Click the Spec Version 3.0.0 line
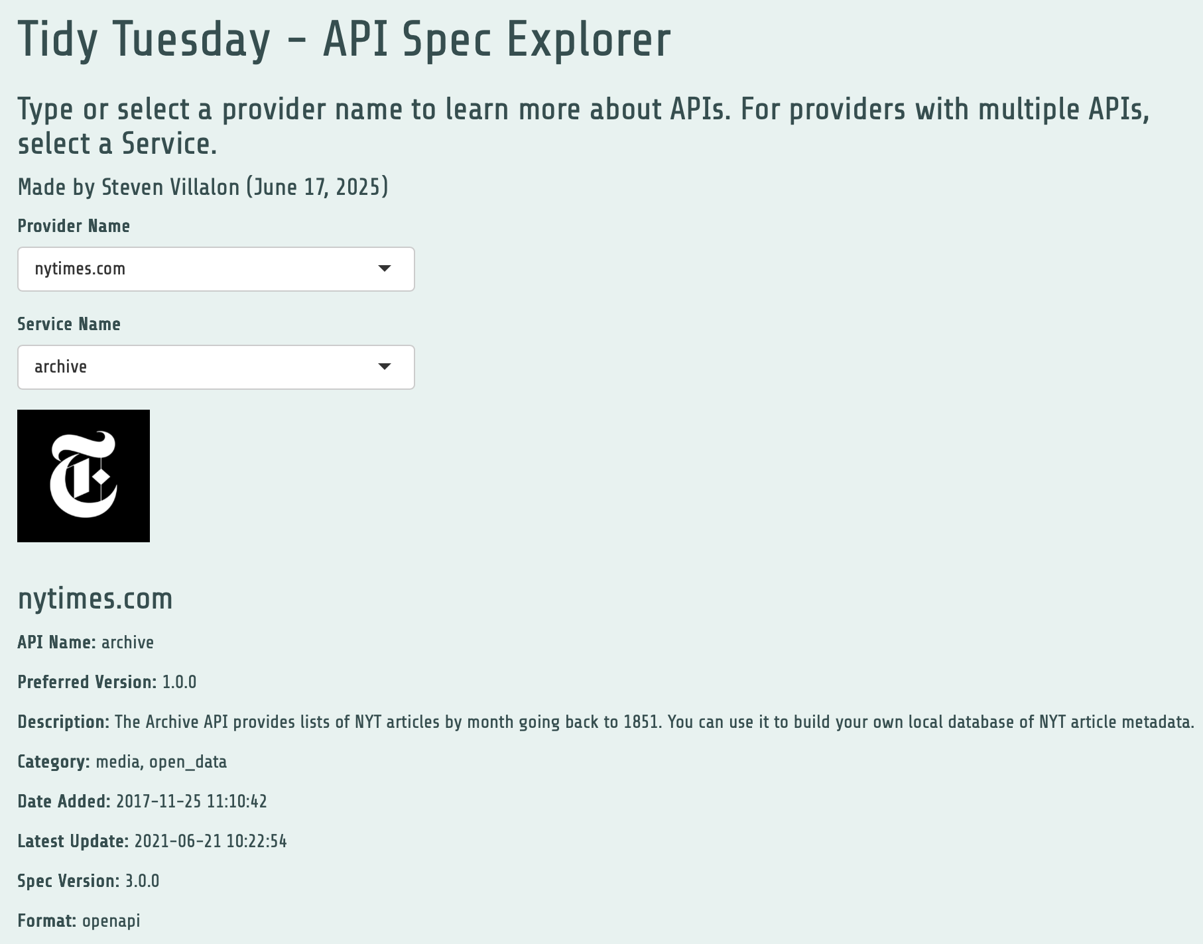Screen dimensions: 1203x944 pyautogui.click(x=88, y=881)
